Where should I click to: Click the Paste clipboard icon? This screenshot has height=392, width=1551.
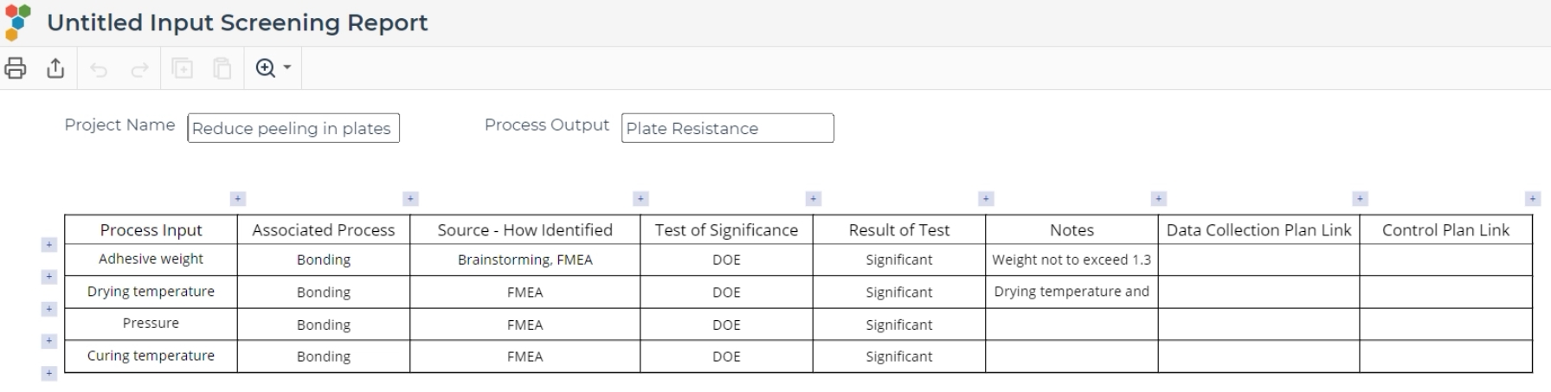point(222,68)
